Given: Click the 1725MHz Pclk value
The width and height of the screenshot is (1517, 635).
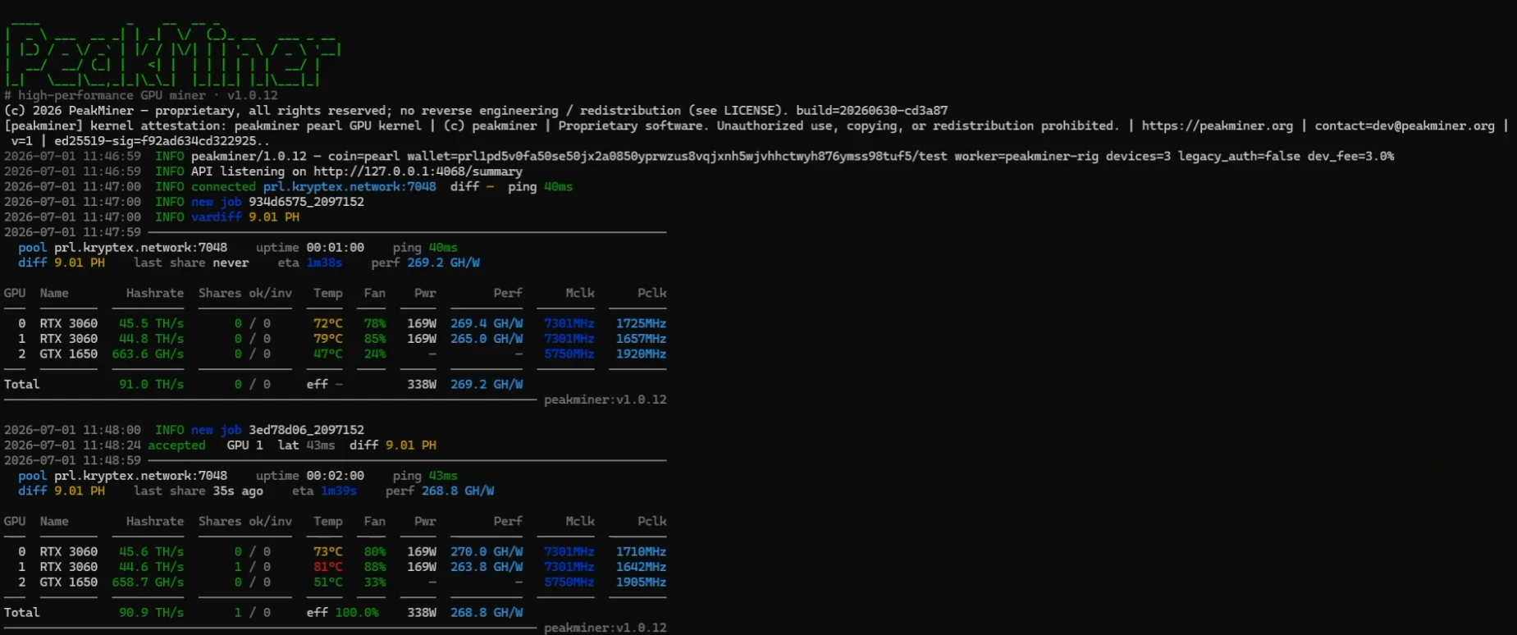Looking at the screenshot, I should coord(641,324).
